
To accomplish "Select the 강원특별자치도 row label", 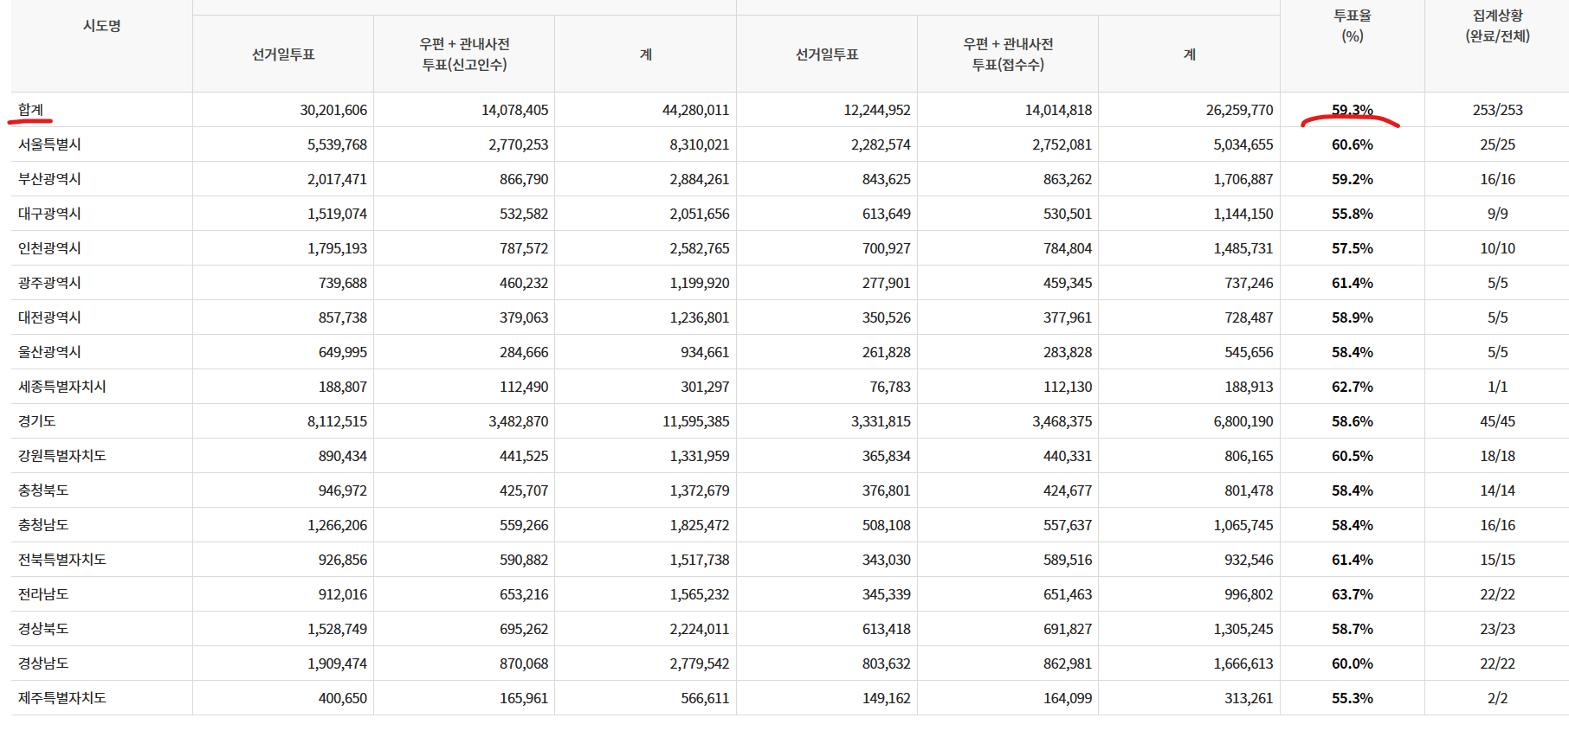I will (62, 456).
